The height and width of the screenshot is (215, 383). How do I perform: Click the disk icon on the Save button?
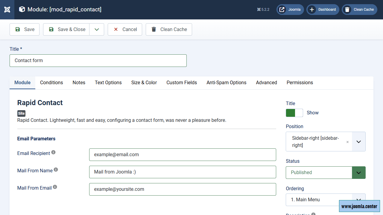click(x=18, y=29)
